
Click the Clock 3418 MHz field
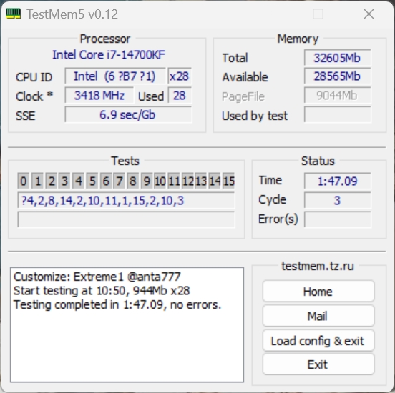tap(99, 95)
